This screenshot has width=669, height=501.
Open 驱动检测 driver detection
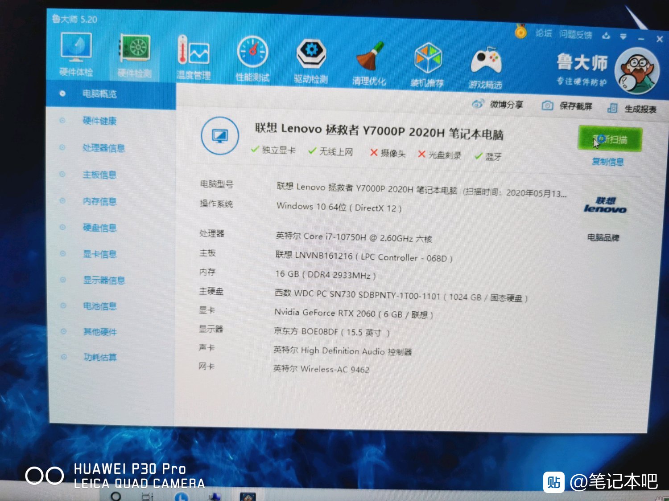click(x=311, y=61)
